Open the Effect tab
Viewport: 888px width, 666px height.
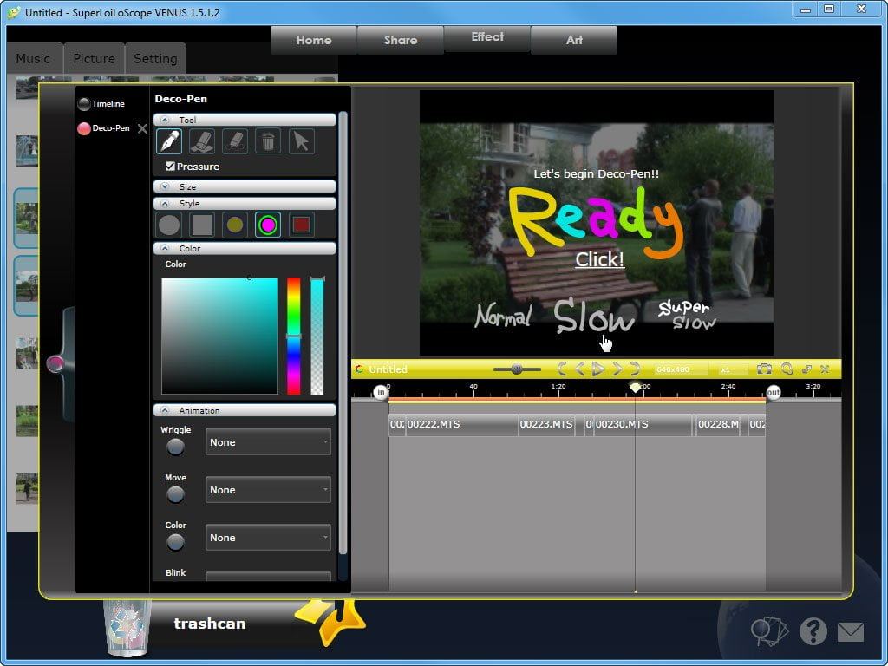[x=487, y=37]
